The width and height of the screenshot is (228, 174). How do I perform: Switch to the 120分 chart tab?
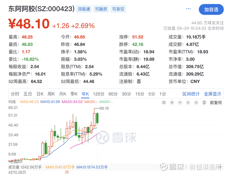[99, 94]
